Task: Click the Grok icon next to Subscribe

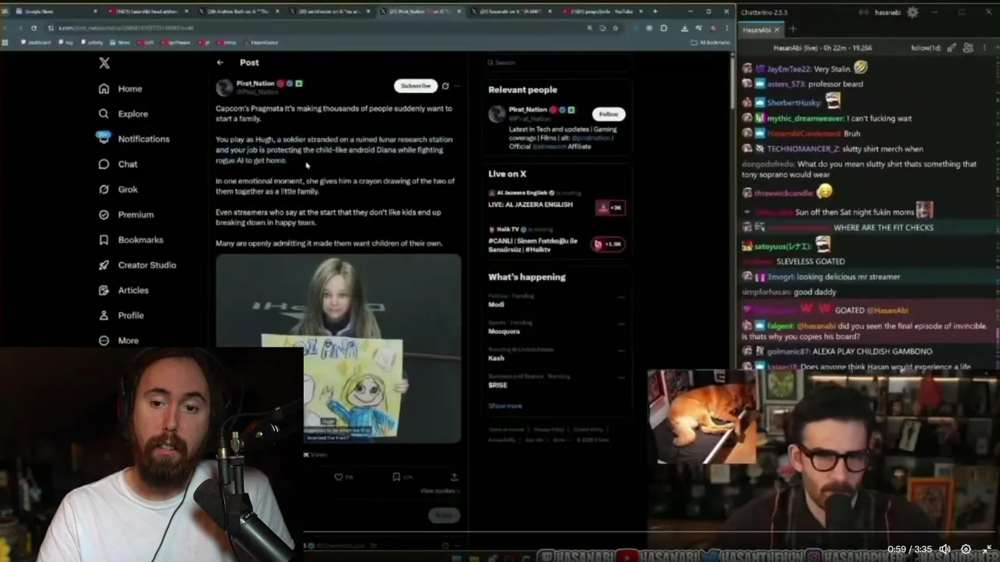Action: pyautogui.click(x=445, y=86)
